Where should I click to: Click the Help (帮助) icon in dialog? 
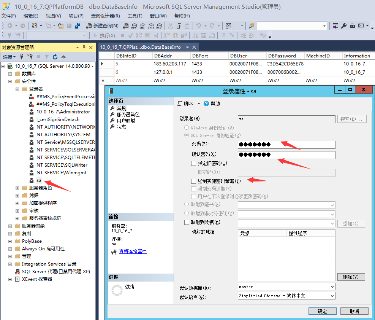click(206, 103)
